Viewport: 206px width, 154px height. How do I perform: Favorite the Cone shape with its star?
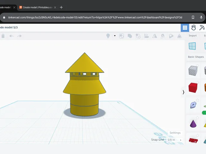point(197,118)
